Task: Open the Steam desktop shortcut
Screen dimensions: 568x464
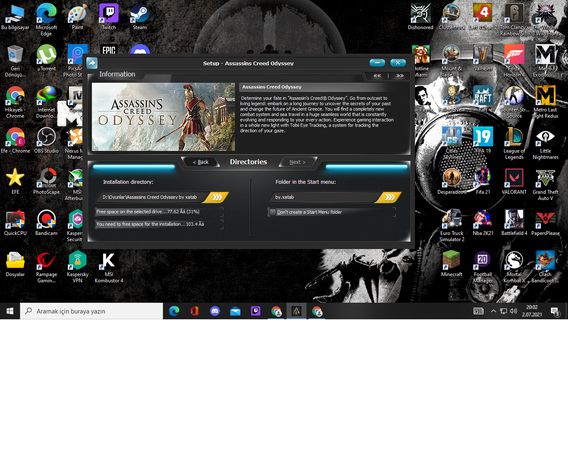Action: (140, 17)
